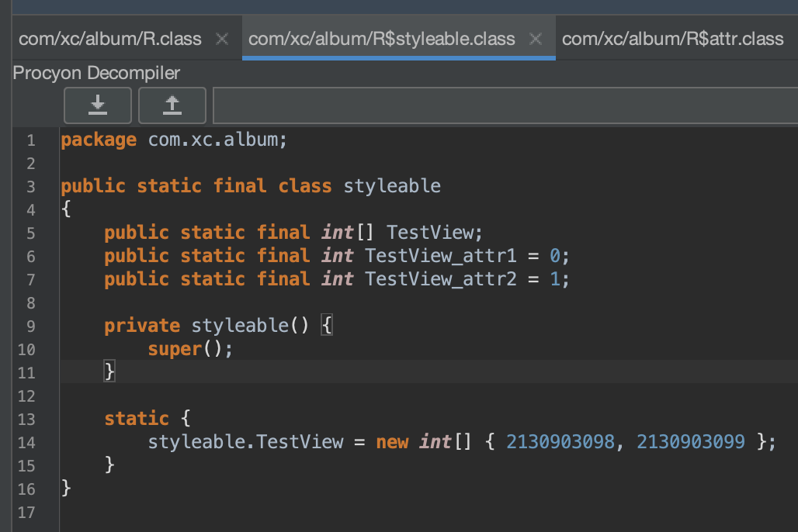Click the Procyon Decompiler label

(x=96, y=74)
